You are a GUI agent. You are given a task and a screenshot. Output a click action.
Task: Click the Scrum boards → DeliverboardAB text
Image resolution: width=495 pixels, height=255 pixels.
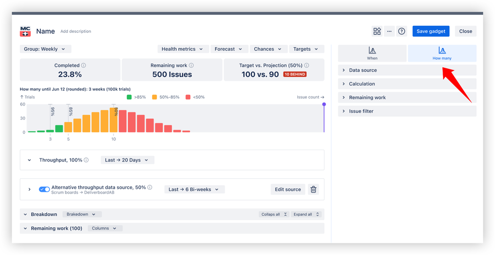coord(83,193)
